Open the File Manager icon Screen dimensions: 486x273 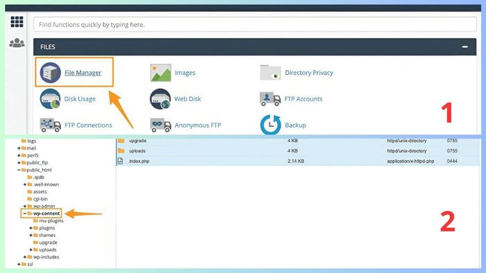50,73
